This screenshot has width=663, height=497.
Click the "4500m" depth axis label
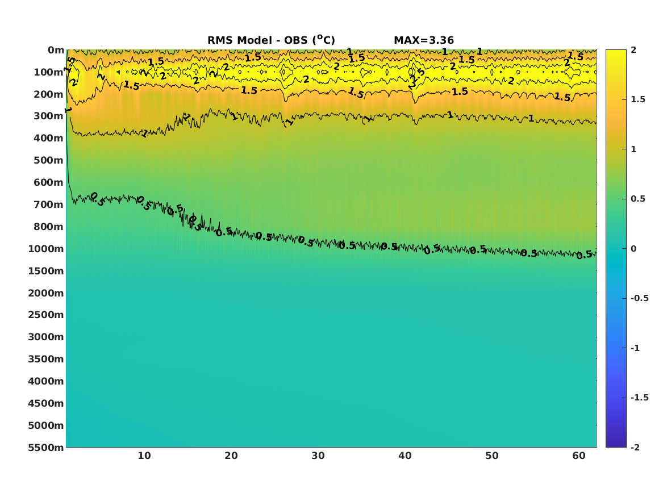46,404
